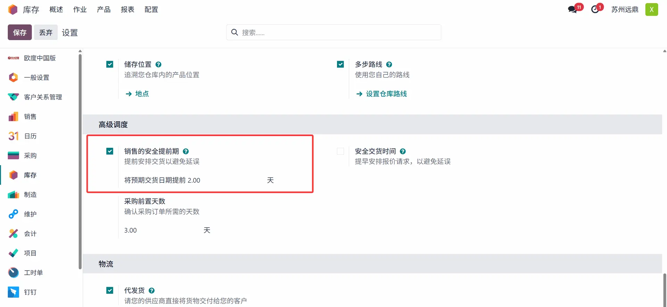Expand the 作业 menu
Image resolution: width=667 pixels, height=307 pixels.
(80, 9)
